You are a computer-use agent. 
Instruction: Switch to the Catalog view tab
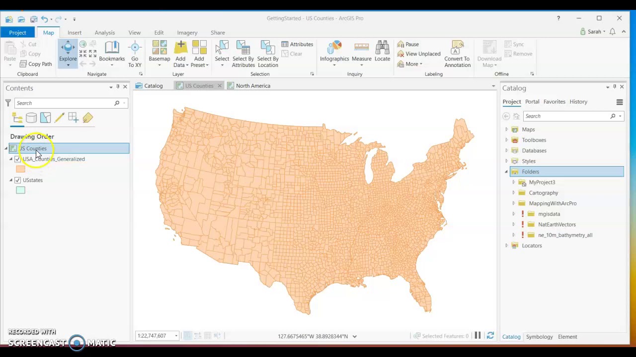pyautogui.click(x=150, y=86)
